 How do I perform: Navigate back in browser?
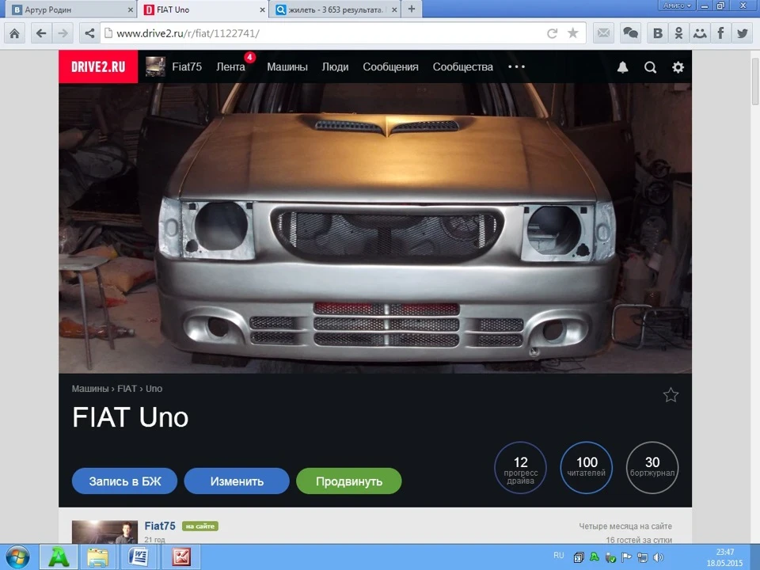coord(41,33)
